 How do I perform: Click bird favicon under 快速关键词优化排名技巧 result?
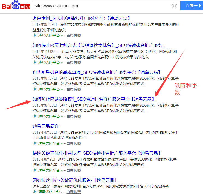[x=35, y=170]
